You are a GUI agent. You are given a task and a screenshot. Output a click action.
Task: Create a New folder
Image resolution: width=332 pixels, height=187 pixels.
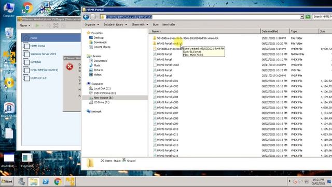pos(169,24)
